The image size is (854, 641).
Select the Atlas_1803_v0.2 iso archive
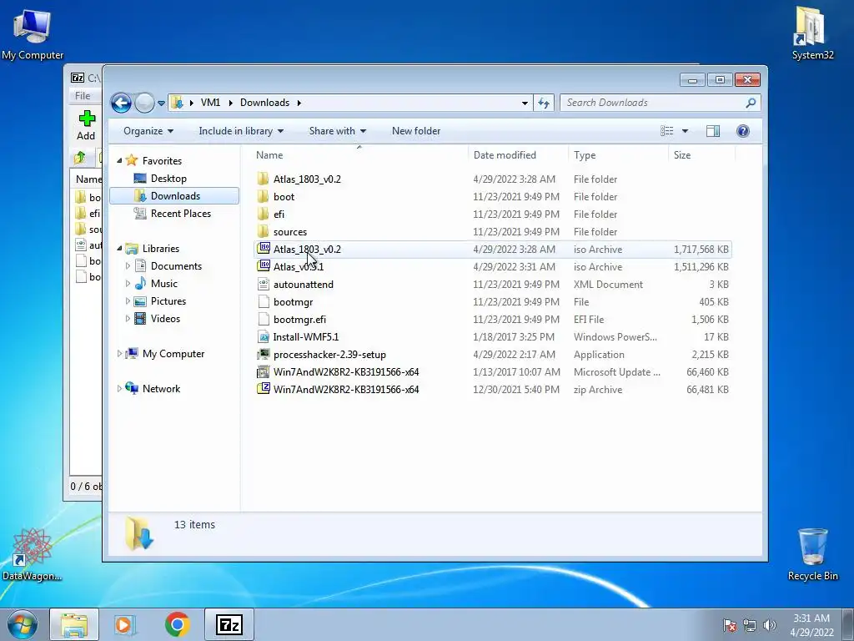tap(493, 249)
